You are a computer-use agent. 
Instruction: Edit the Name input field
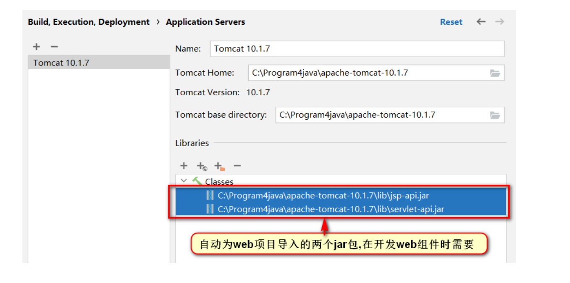357,49
